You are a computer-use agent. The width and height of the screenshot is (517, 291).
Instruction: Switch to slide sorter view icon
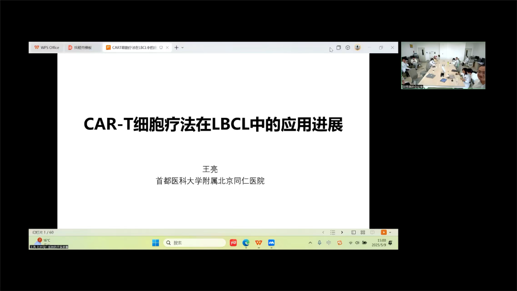coord(363,233)
